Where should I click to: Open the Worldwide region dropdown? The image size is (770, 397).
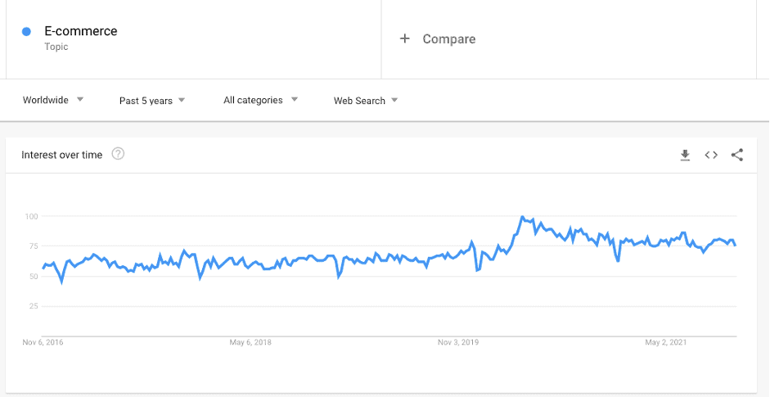tap(53, 100)
